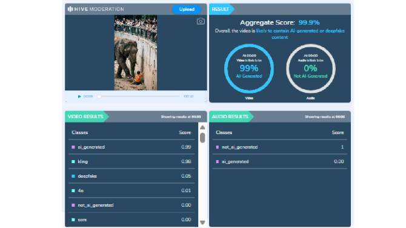Click the scroll up arrow in Video Results
This screenshot has height=228, width=406.
click(x=202, y=127)
